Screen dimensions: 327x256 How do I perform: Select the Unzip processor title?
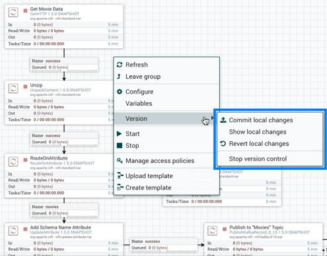pyautogui.click(x=36, y=85)
